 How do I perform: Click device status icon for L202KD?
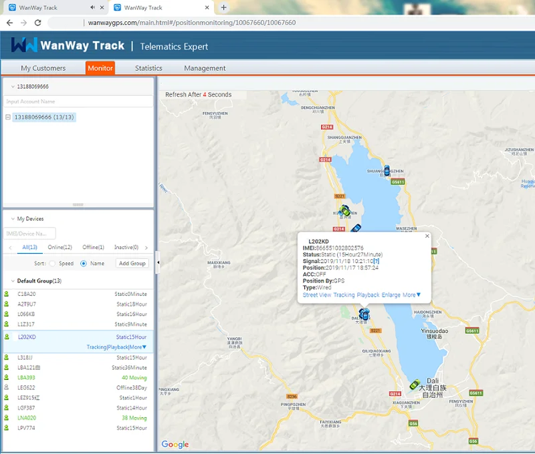[x=7, y=337]
